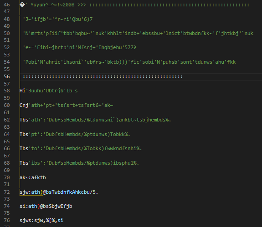Click the 'Yuyun^_^~!~2008' comment text
The height and width of the screenshot is (227, 262).
pyautogui.click(x=52, y=5)
